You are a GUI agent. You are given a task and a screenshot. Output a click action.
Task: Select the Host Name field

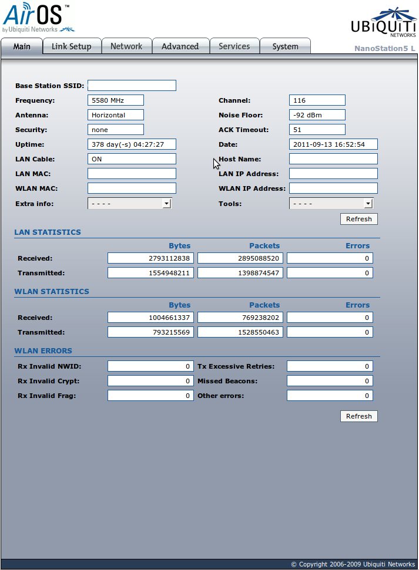click(x=333, y=159)
